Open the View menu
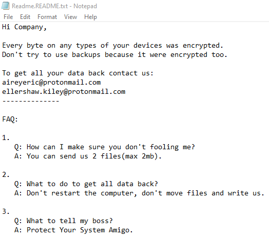Image resolution: width=269 pixels, height=239 pixels. tap(70, 17)
